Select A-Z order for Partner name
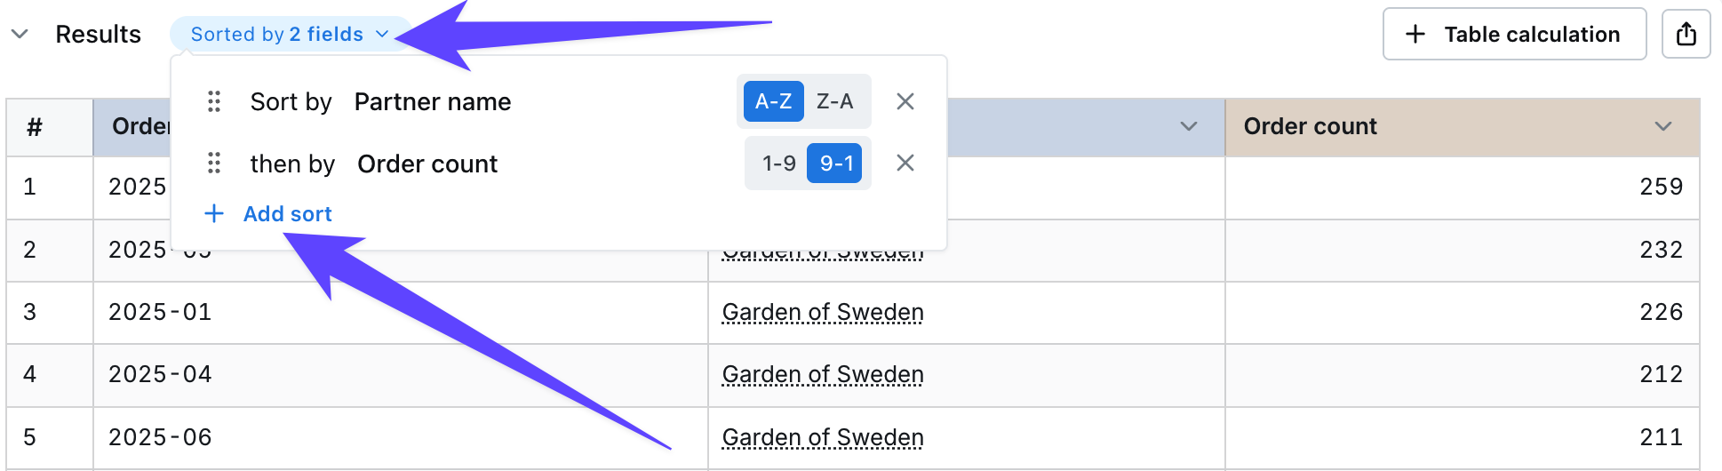The width and height of the screenshot is (1722, 471). (773, 101)
